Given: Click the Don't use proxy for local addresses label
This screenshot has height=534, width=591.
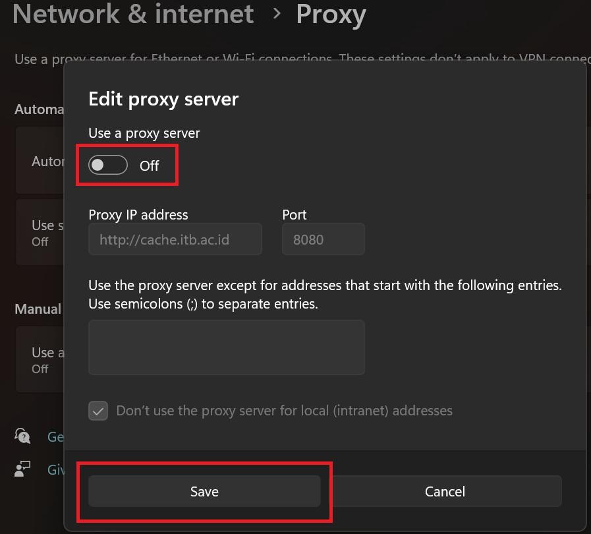Looking at the screenshot, I should tap(284, 411).
